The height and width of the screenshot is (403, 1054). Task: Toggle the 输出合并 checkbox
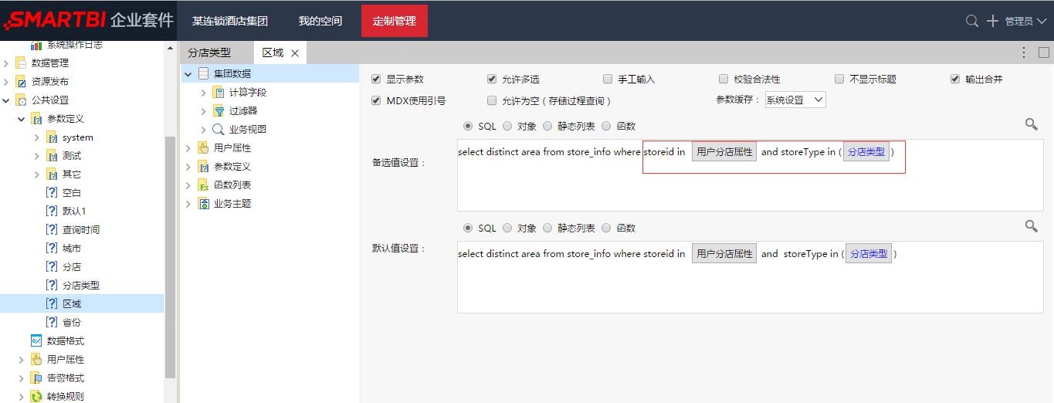pyautogui.click(x=955, y=79)
